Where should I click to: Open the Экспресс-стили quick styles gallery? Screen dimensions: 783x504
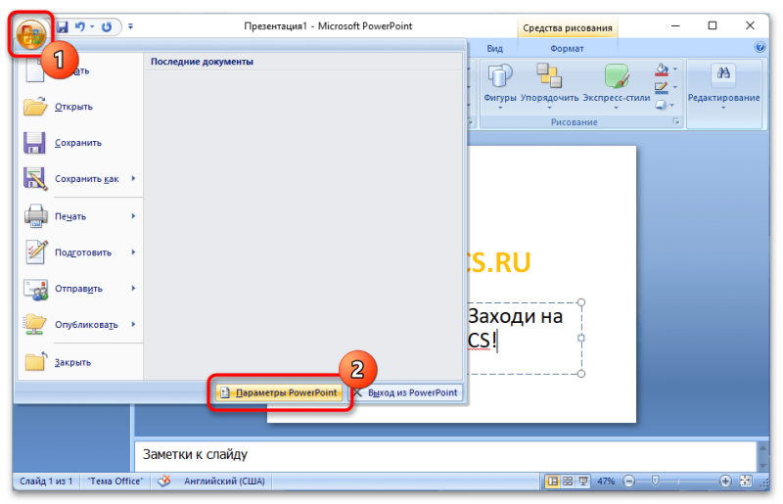tap(617, 85)
